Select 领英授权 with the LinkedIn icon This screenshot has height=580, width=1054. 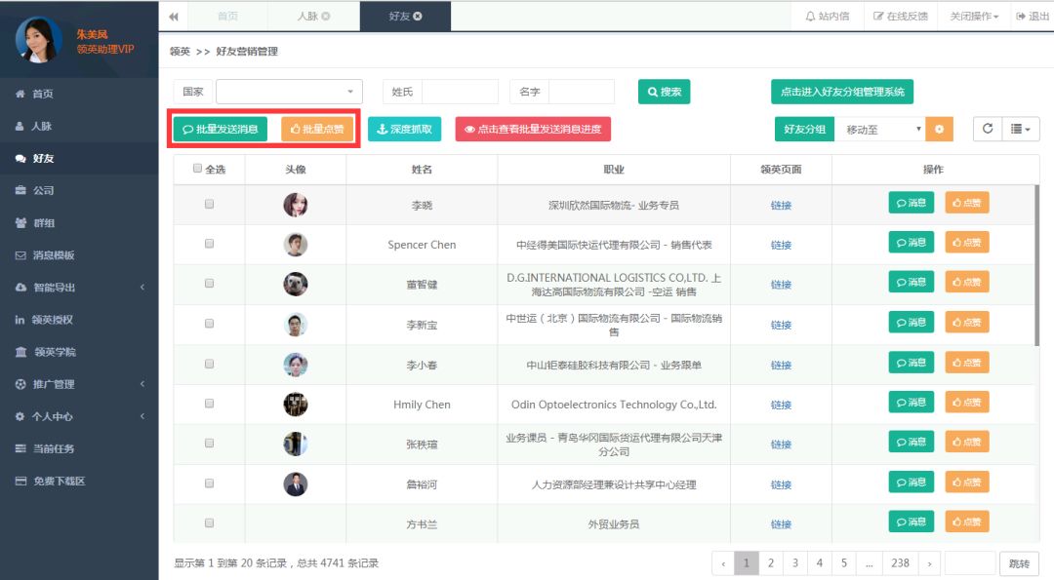[47, 319]
